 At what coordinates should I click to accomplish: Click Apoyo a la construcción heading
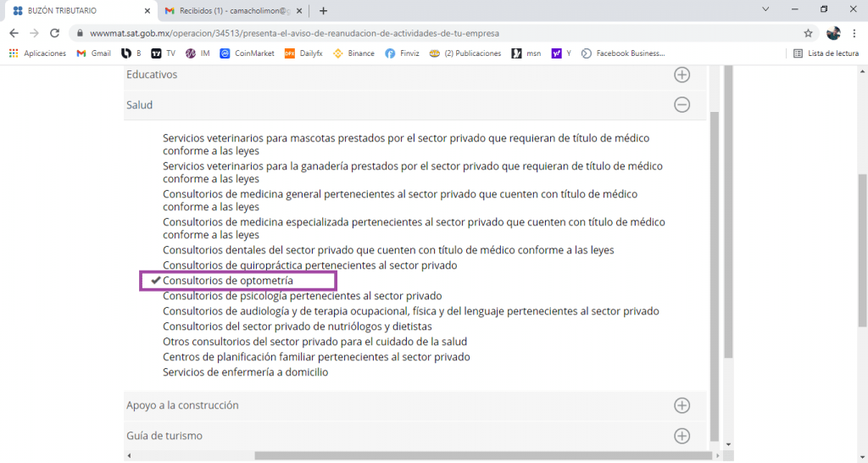[182, 404]
